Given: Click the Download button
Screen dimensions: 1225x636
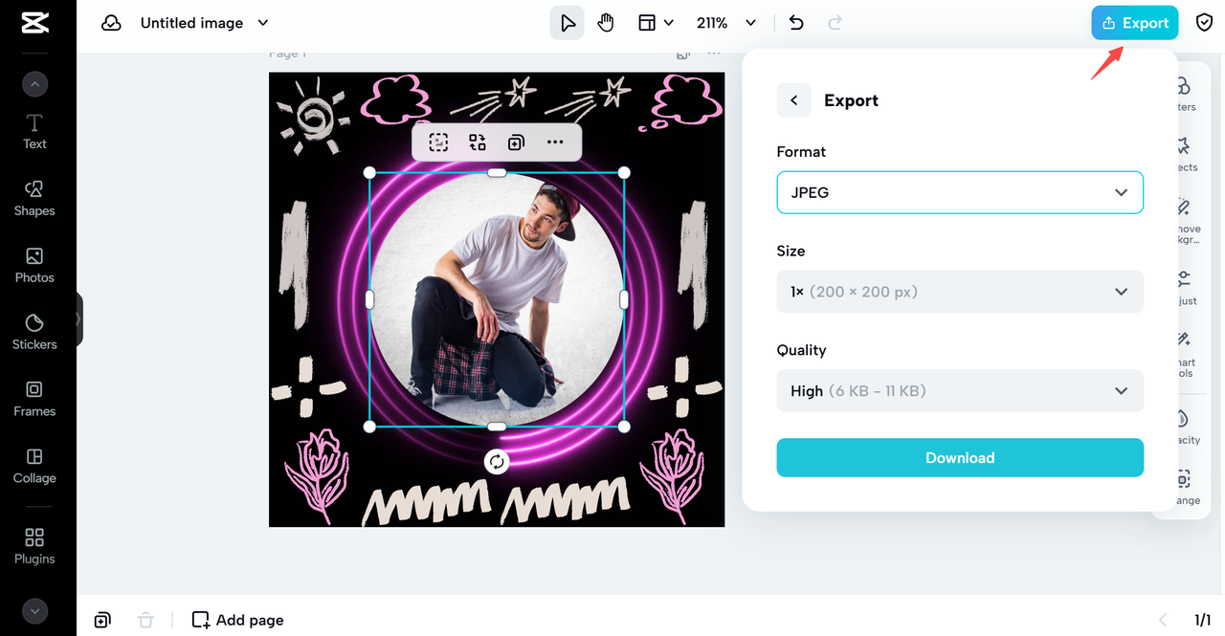Looking at the screenshot, I should coord(960,458).
